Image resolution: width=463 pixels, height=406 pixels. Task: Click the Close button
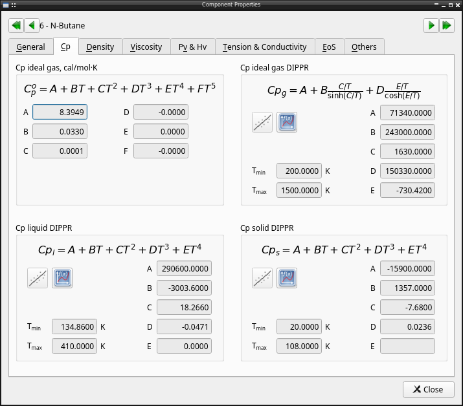429,389
